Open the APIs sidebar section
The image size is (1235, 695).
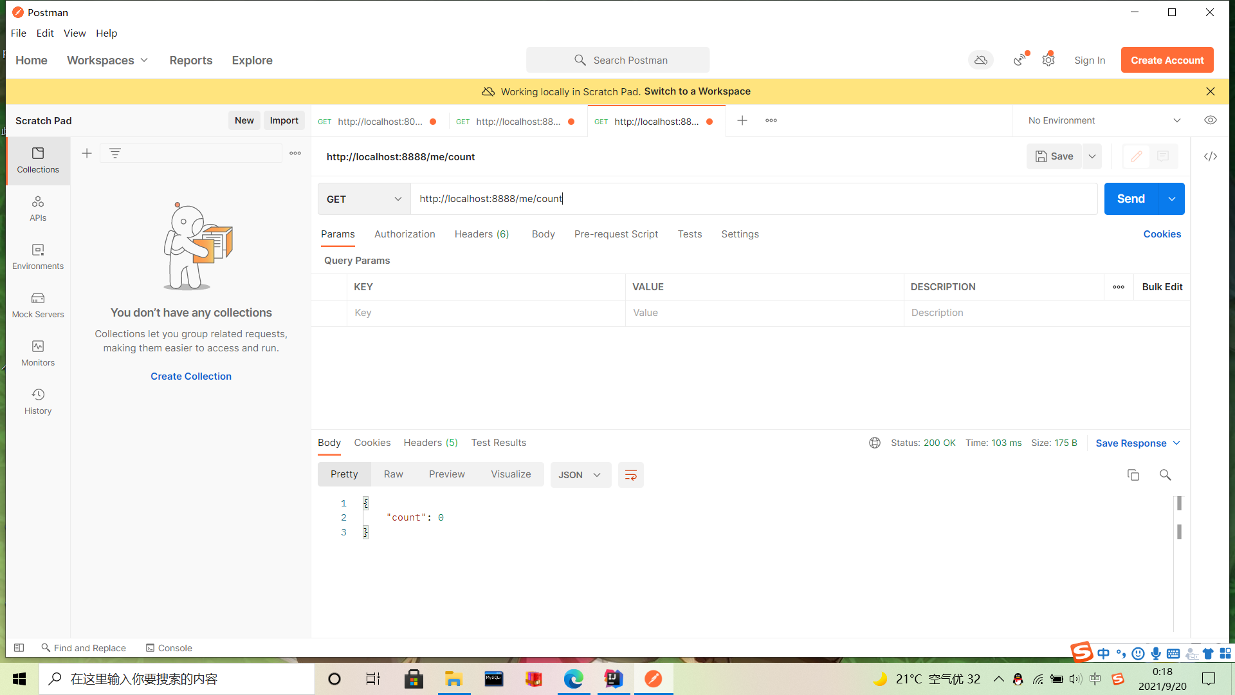[38, 208]
